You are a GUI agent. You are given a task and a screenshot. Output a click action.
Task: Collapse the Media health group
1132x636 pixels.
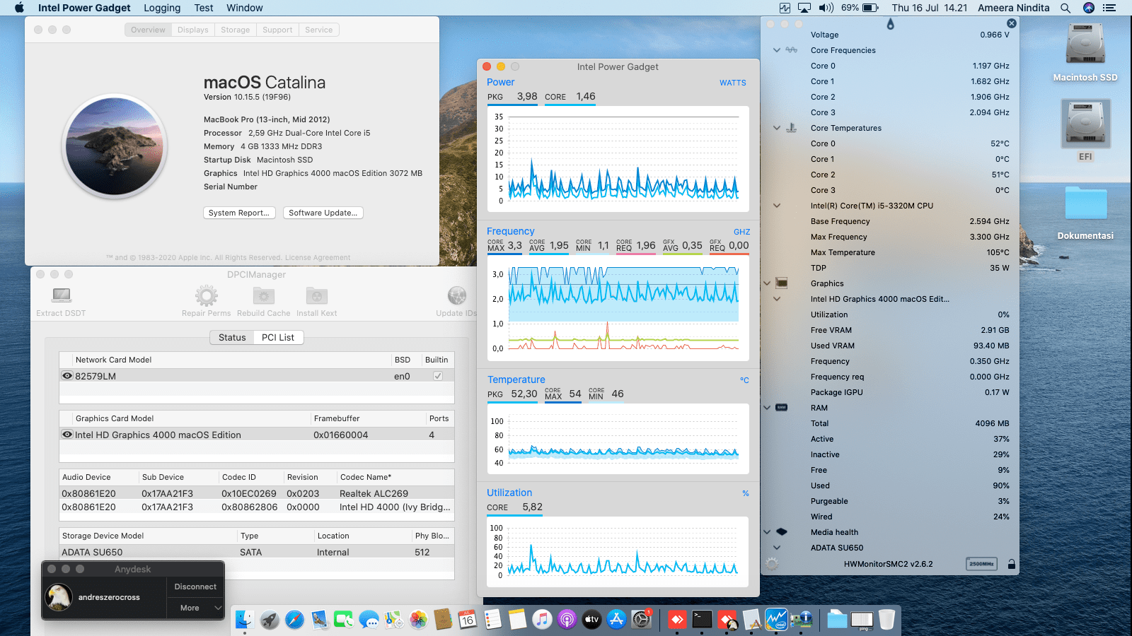[767, 532]
